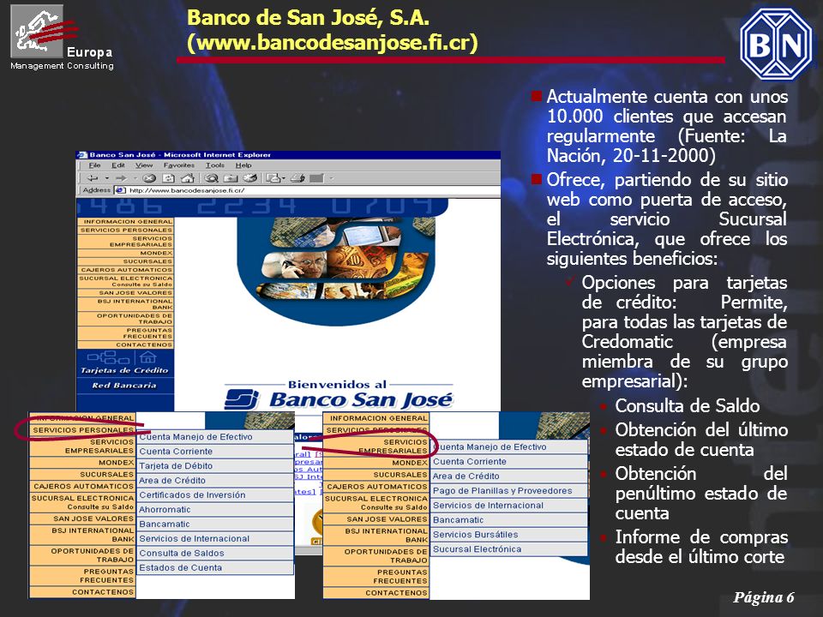Select INFORMACION GENERAL in the main browser window
The width and height of the screenshot is (823, 617).
point(125,222)
